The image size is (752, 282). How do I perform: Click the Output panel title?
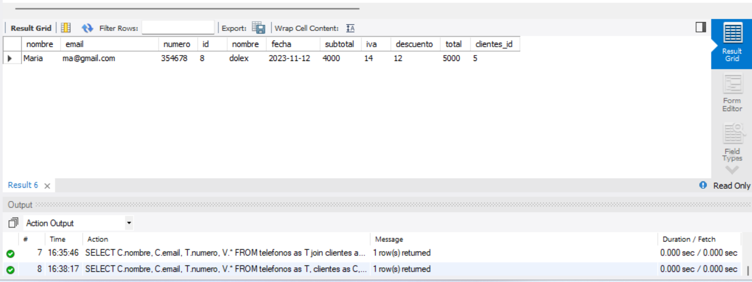20,205
